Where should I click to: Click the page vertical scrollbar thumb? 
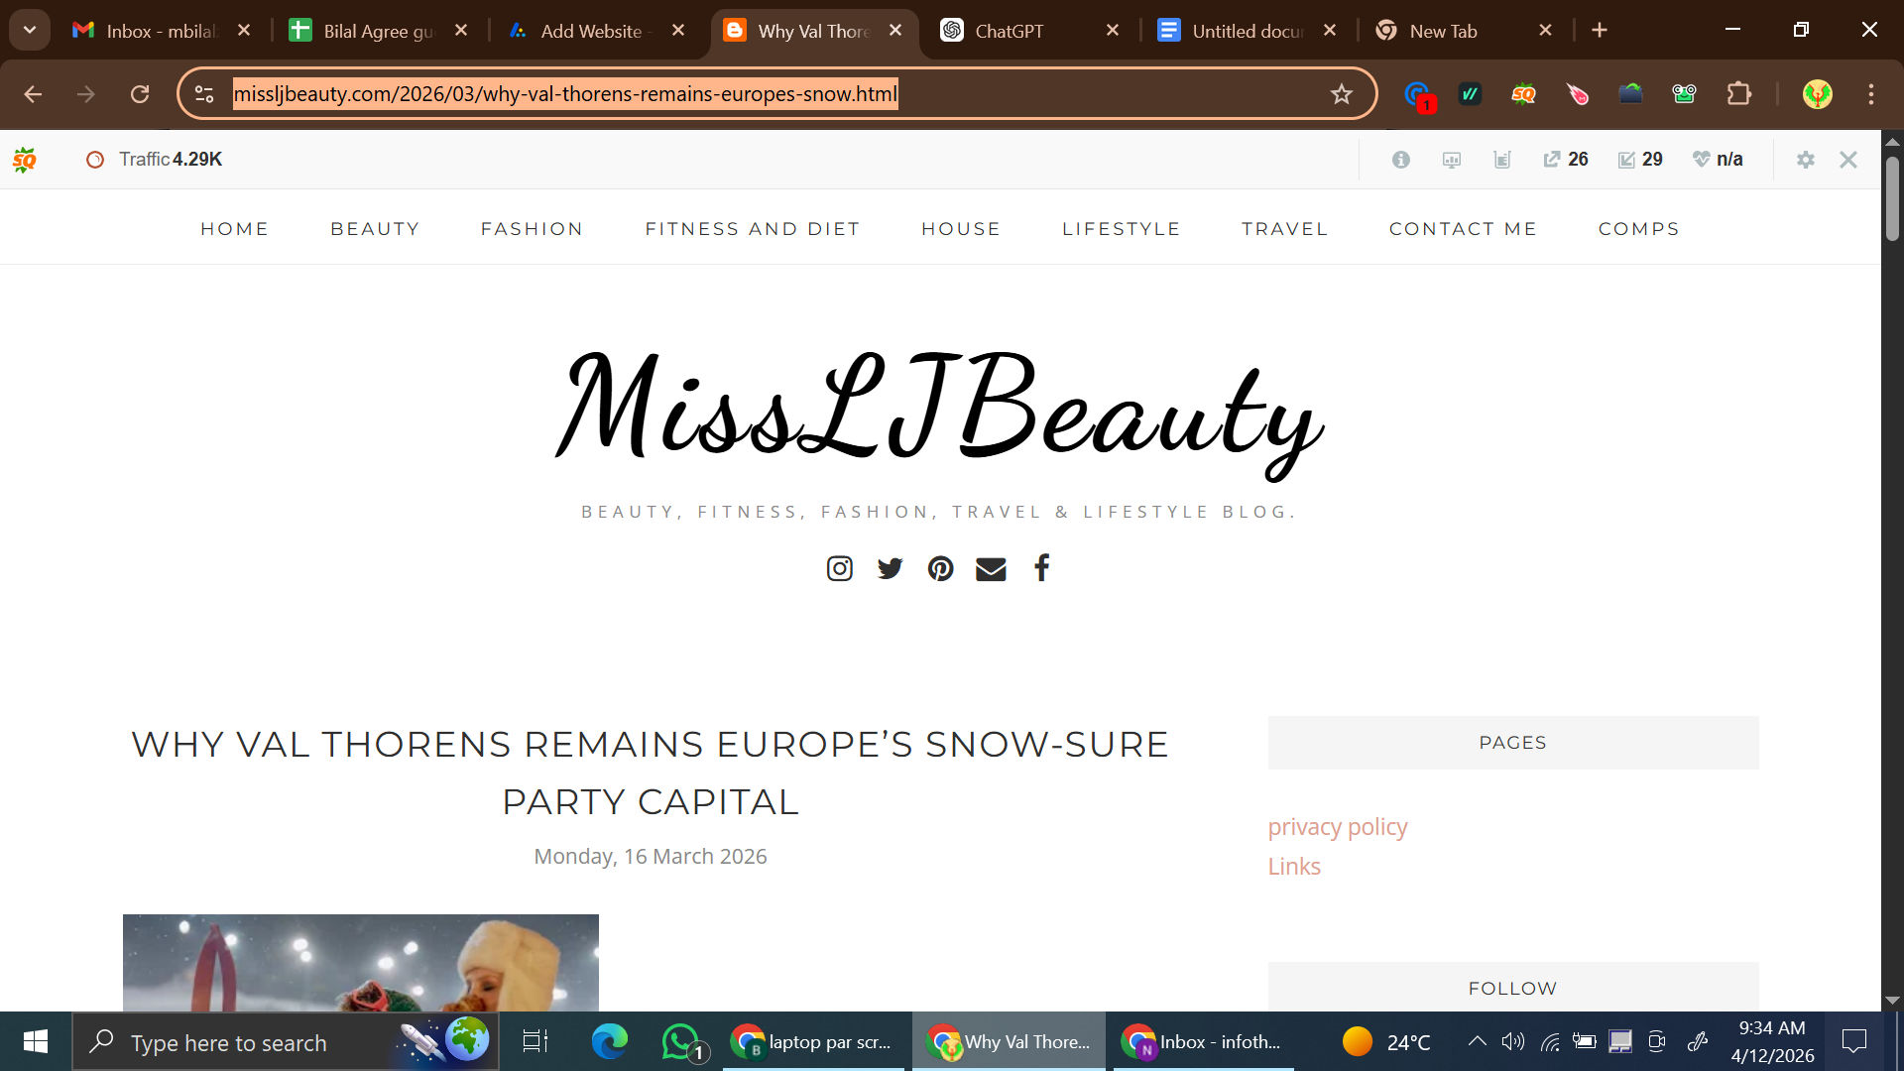[x=1892, y=199]
